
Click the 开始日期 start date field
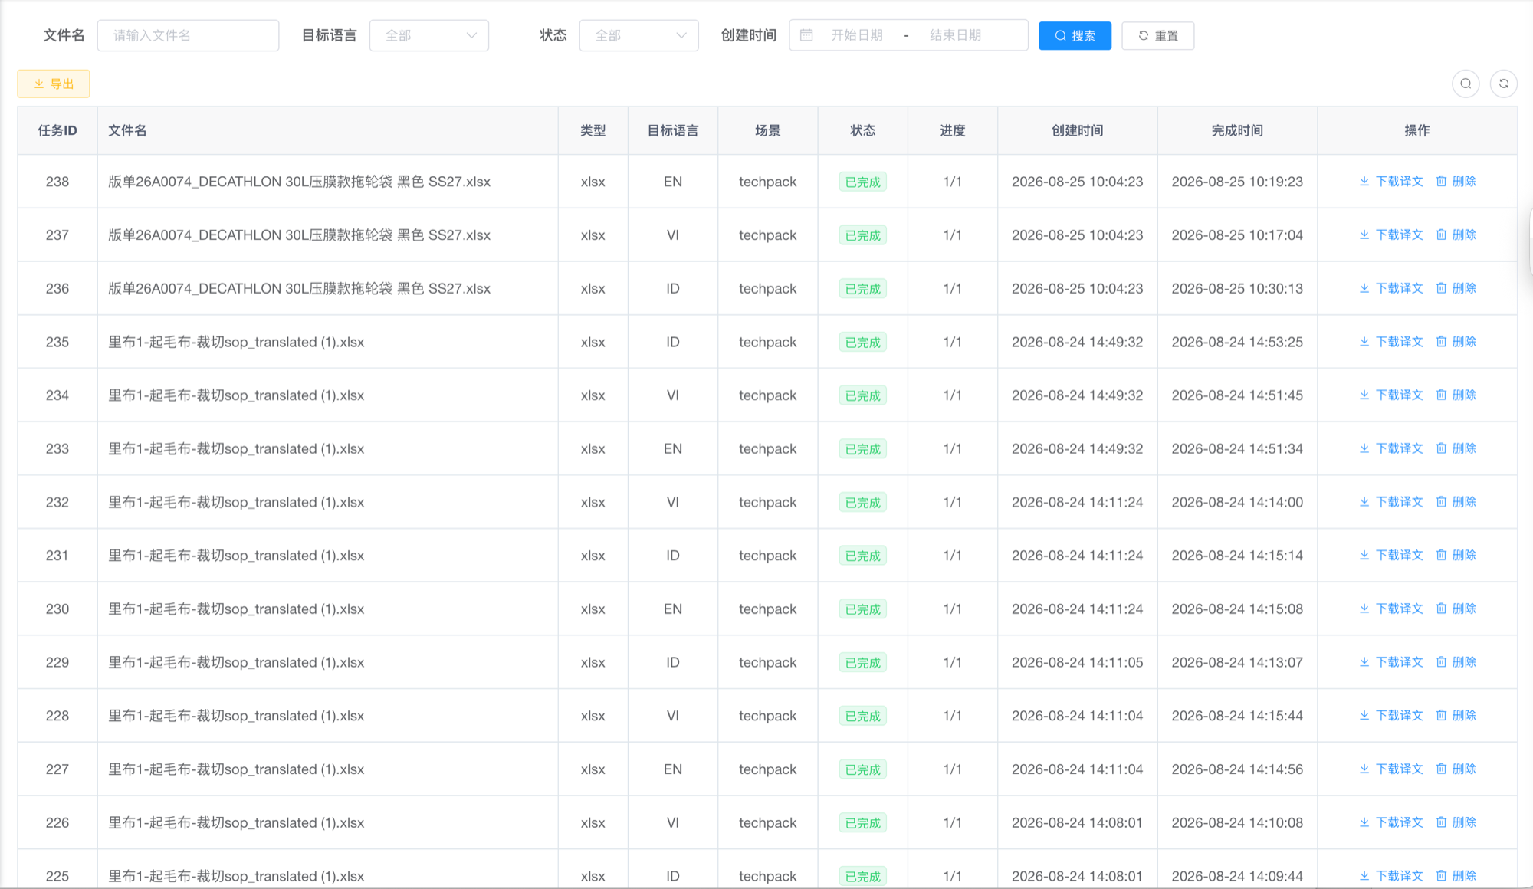tap(857, 35)
